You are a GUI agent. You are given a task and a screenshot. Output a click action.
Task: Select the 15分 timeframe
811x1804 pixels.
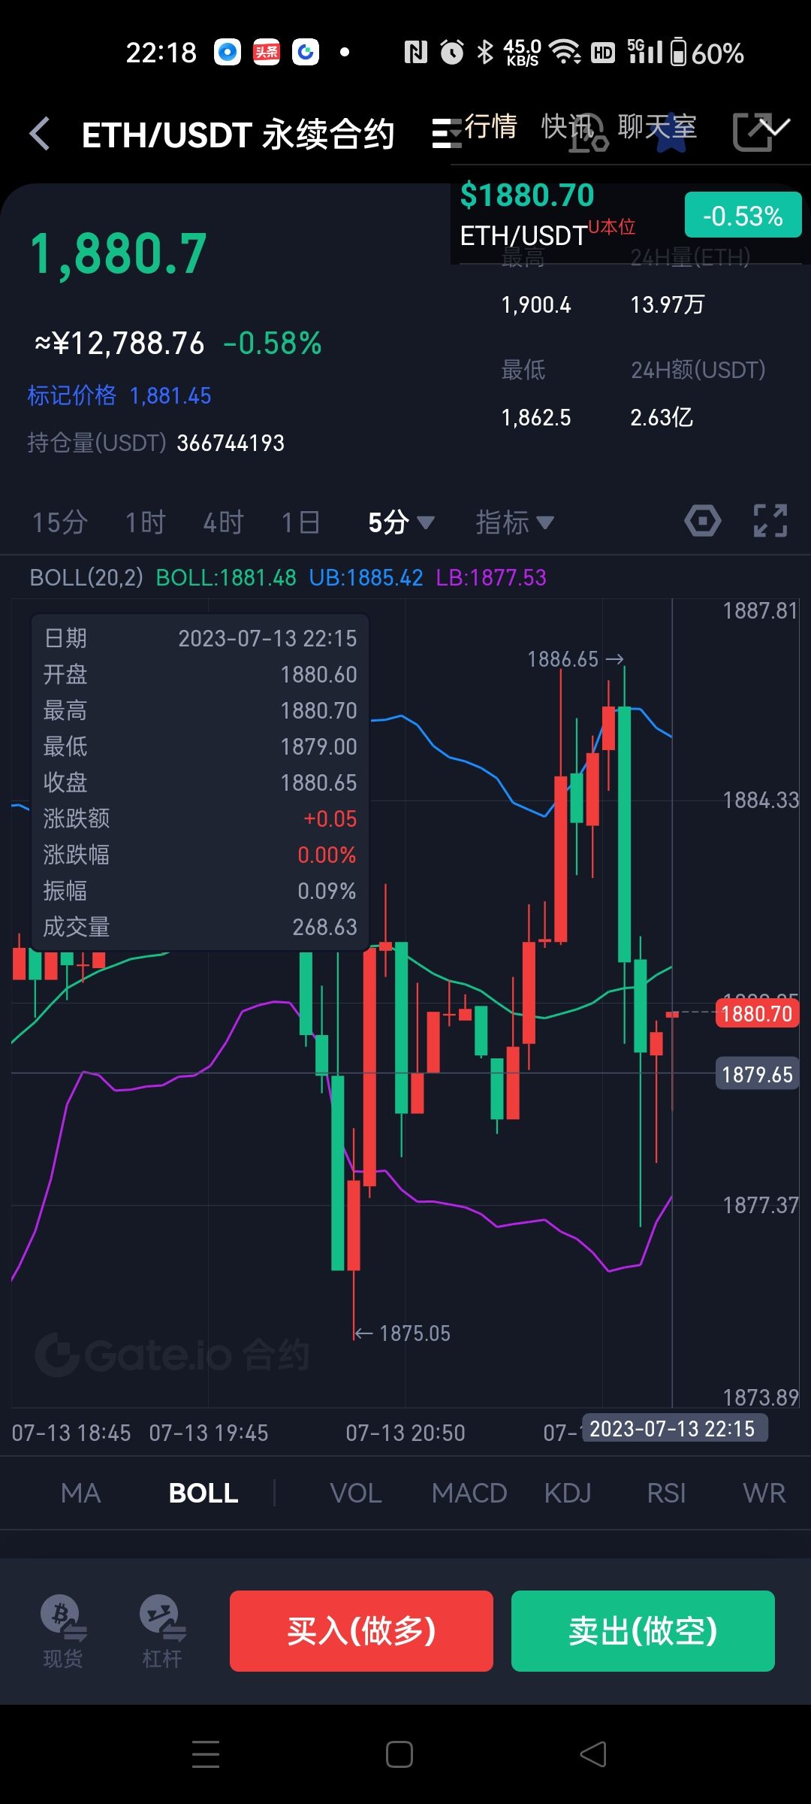pos(60,522)
